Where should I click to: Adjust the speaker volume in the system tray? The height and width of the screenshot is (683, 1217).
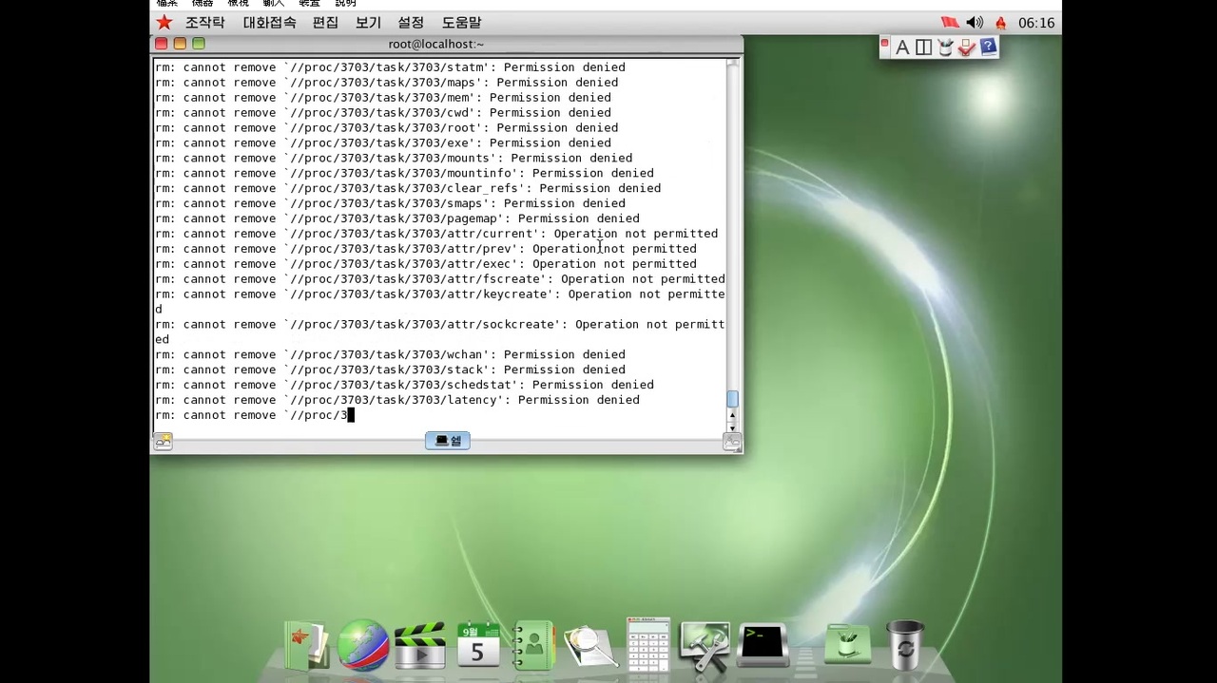pos(974,22)
